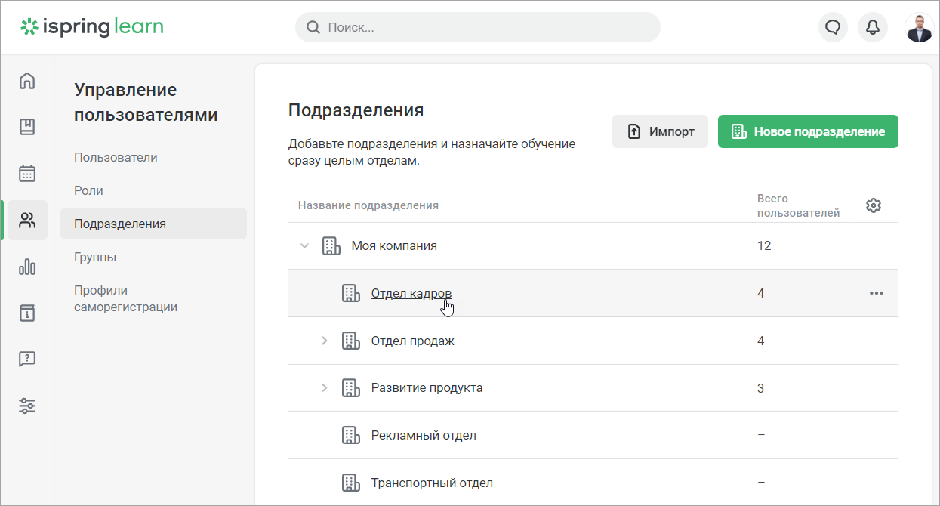Click the iSpring Learn logo
Viewport: 940px width, 506px height.
pyautogui.click(x=92, y=27)
